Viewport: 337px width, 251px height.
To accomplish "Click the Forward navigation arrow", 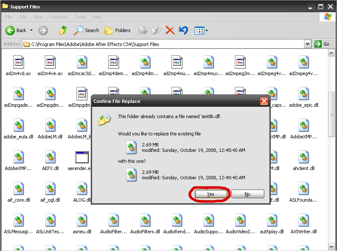I will 43,30.
